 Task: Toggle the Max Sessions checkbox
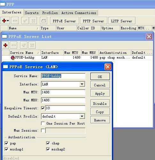tap(43, 130)
